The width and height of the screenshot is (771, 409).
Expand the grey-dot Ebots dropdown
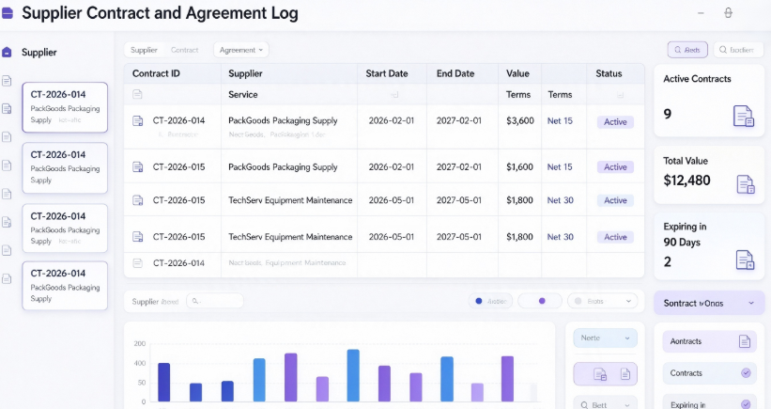(602, 301)
